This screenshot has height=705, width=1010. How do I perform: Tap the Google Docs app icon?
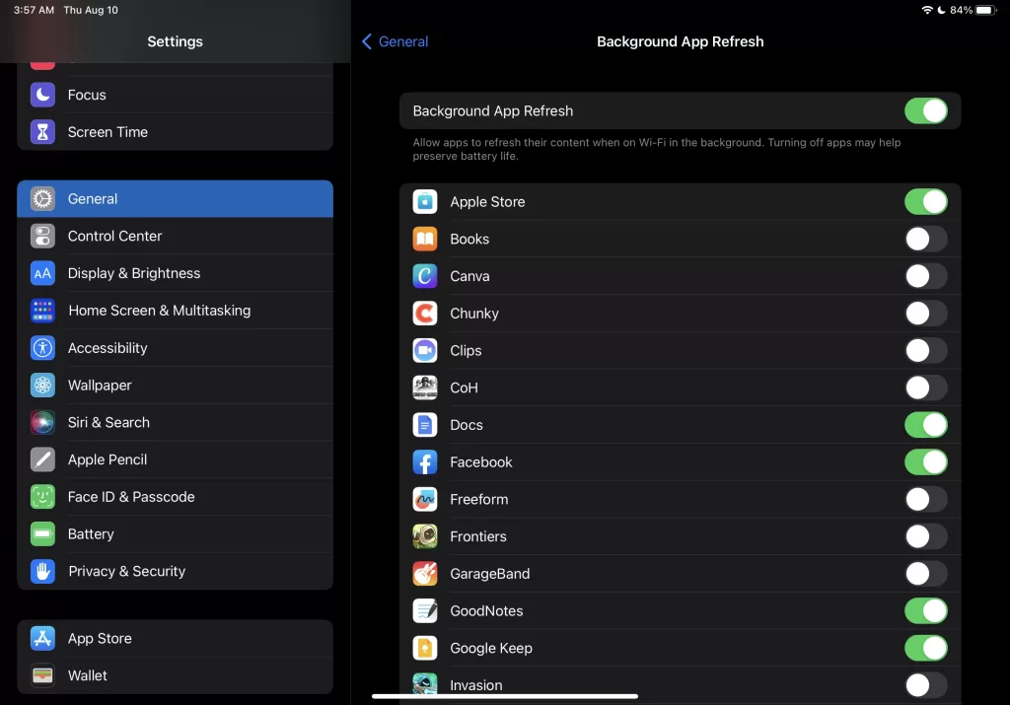pyautogui.click(x=425, y=425)
